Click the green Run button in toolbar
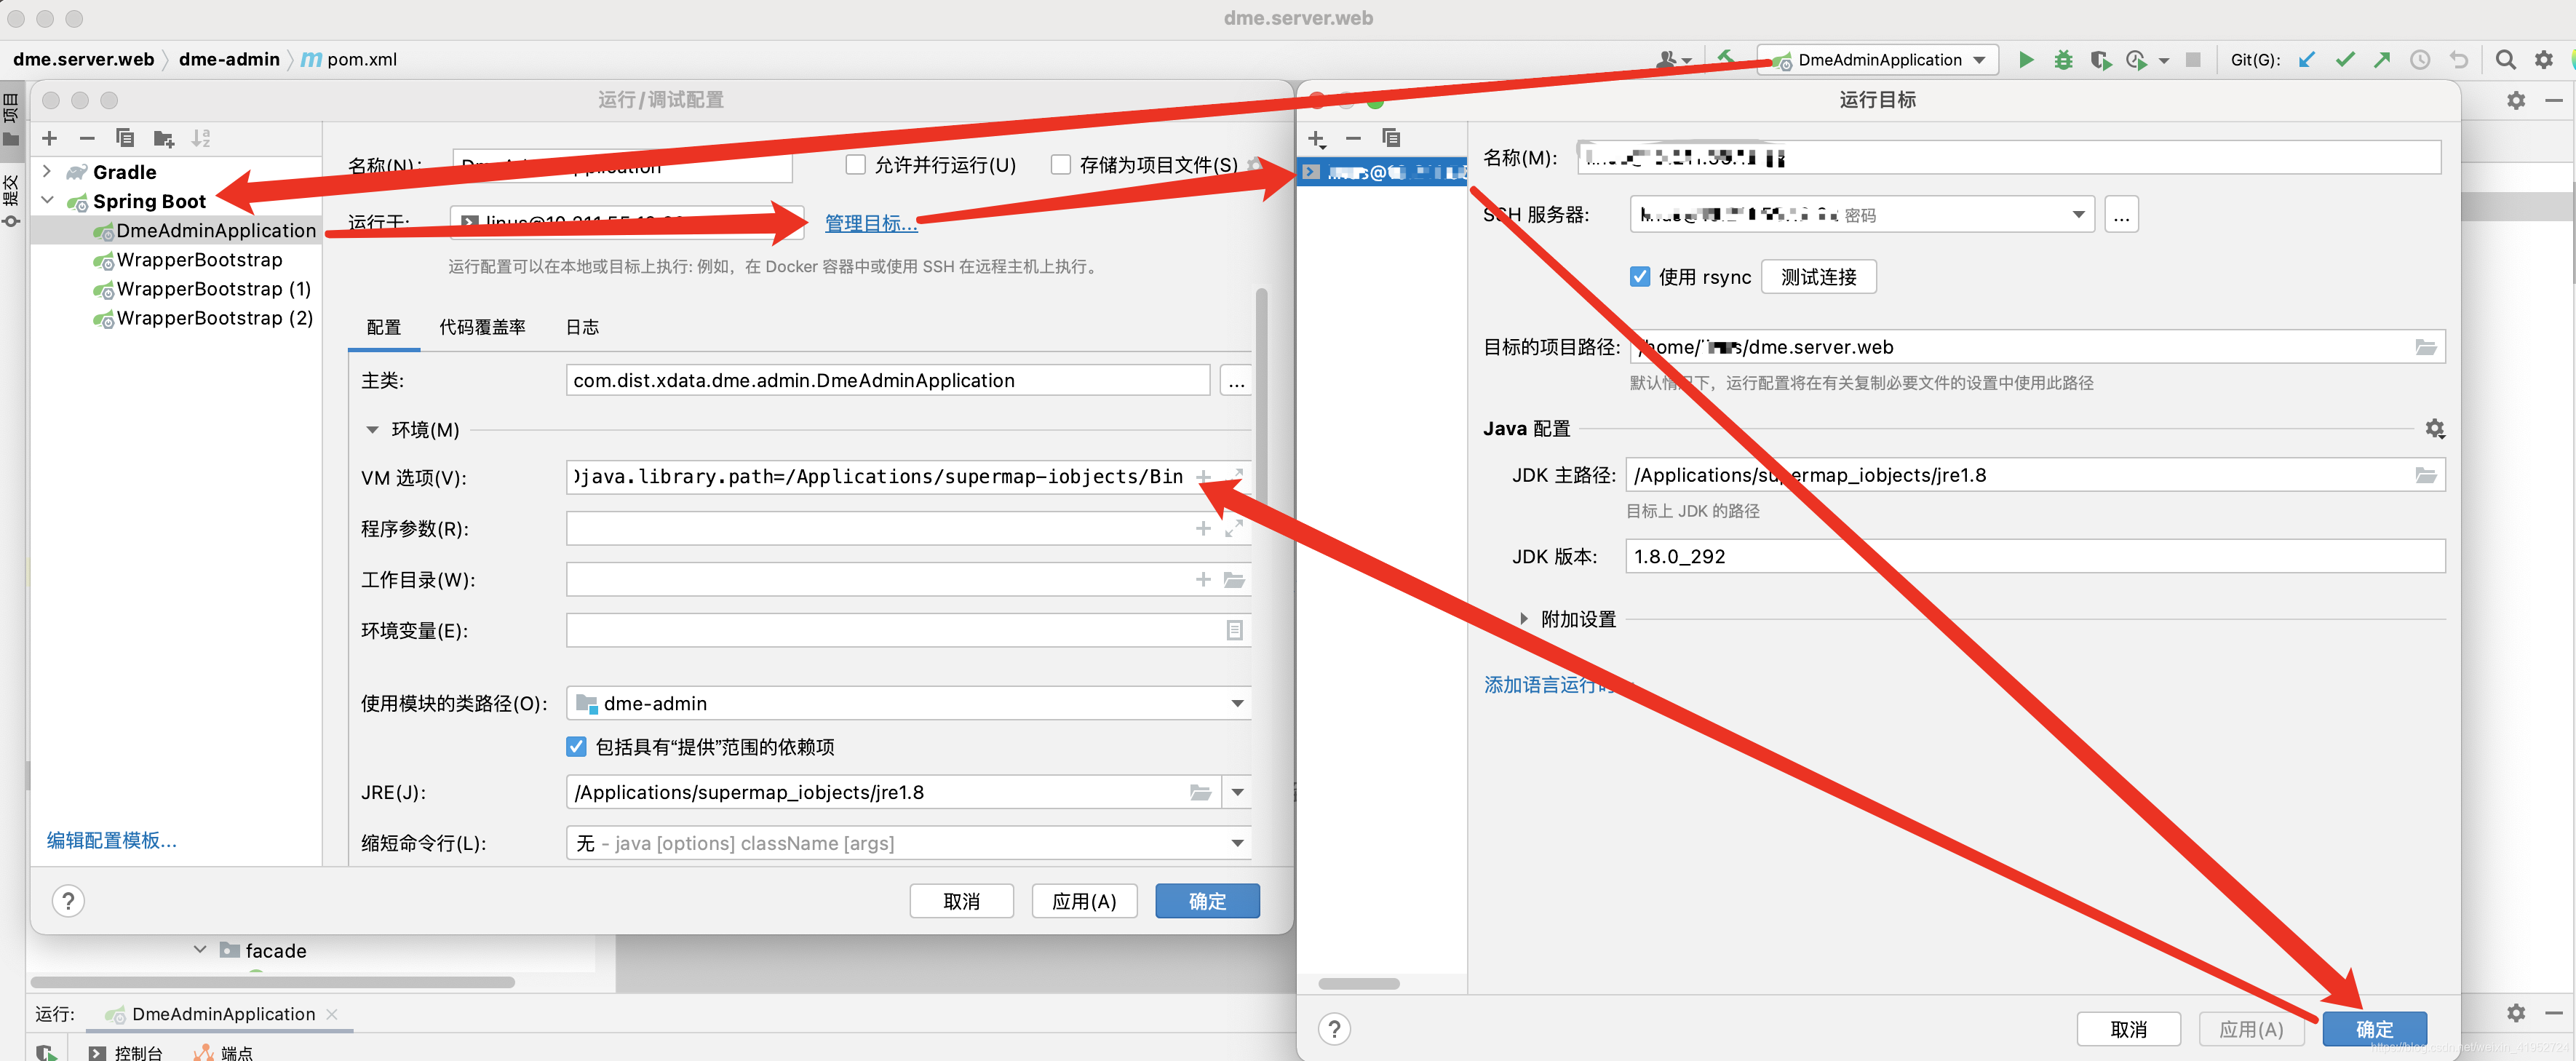 (x=2025, y=60)
